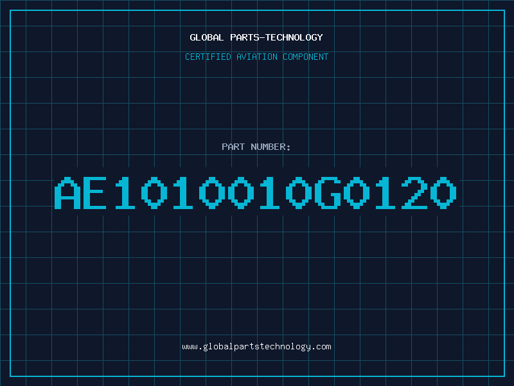This screenshot has width=514, height=386.
Task: Open the www.globalpartstechnology.com website link
Action: [x=256, y=347]
